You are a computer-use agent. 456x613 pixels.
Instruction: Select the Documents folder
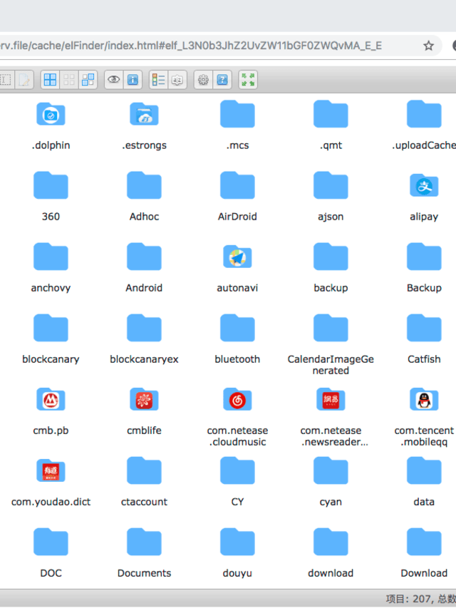click(x=144, y=542)
